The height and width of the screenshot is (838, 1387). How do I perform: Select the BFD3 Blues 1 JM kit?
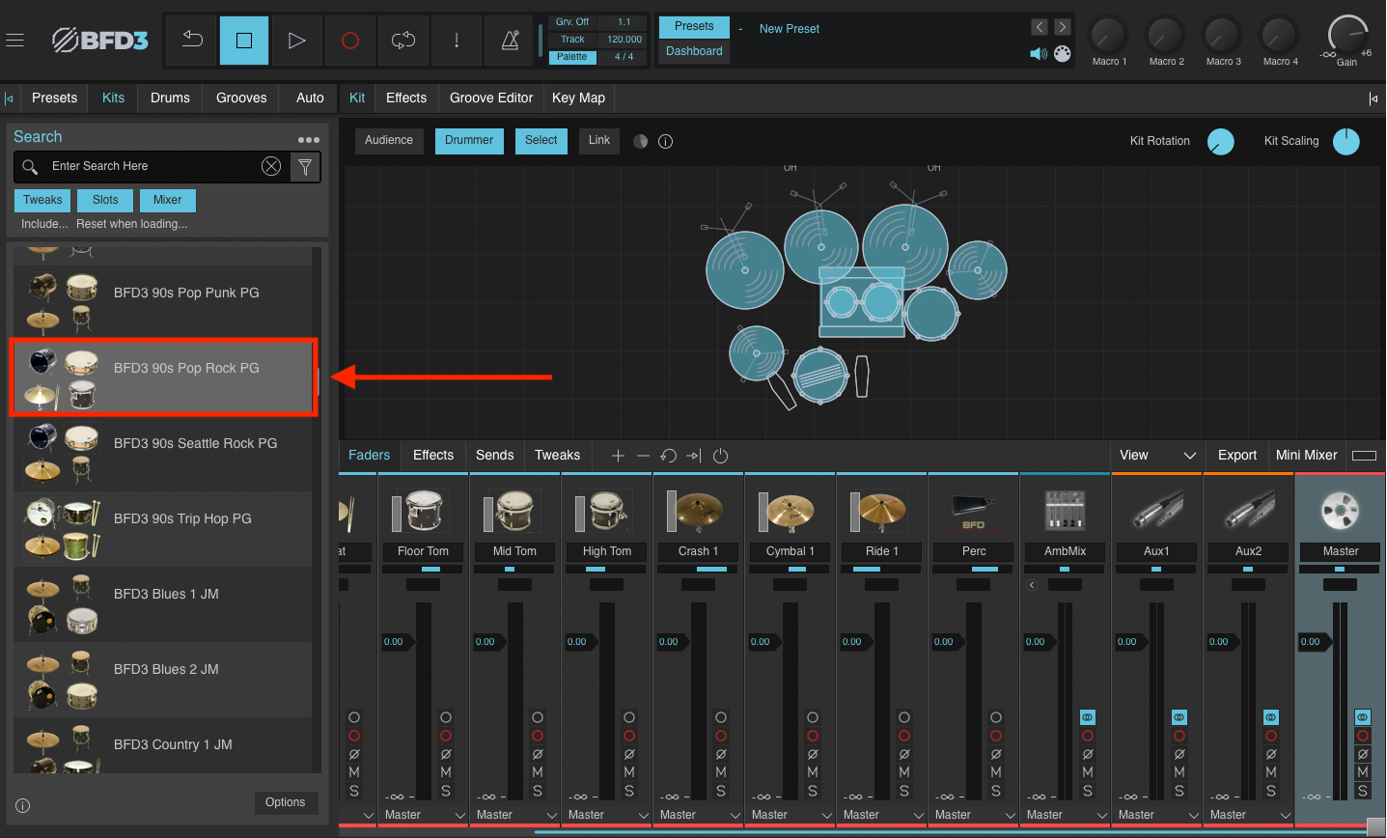click(162, 604)
